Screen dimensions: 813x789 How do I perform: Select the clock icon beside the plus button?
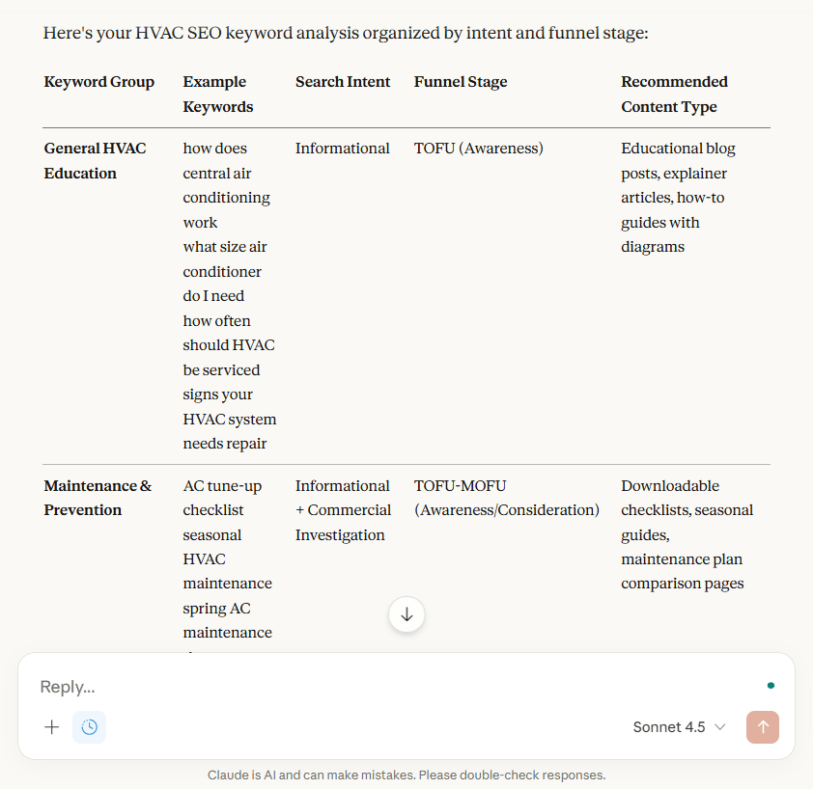pos(89,727)
